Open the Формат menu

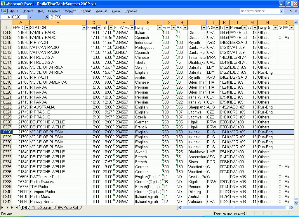coord(70,11)
